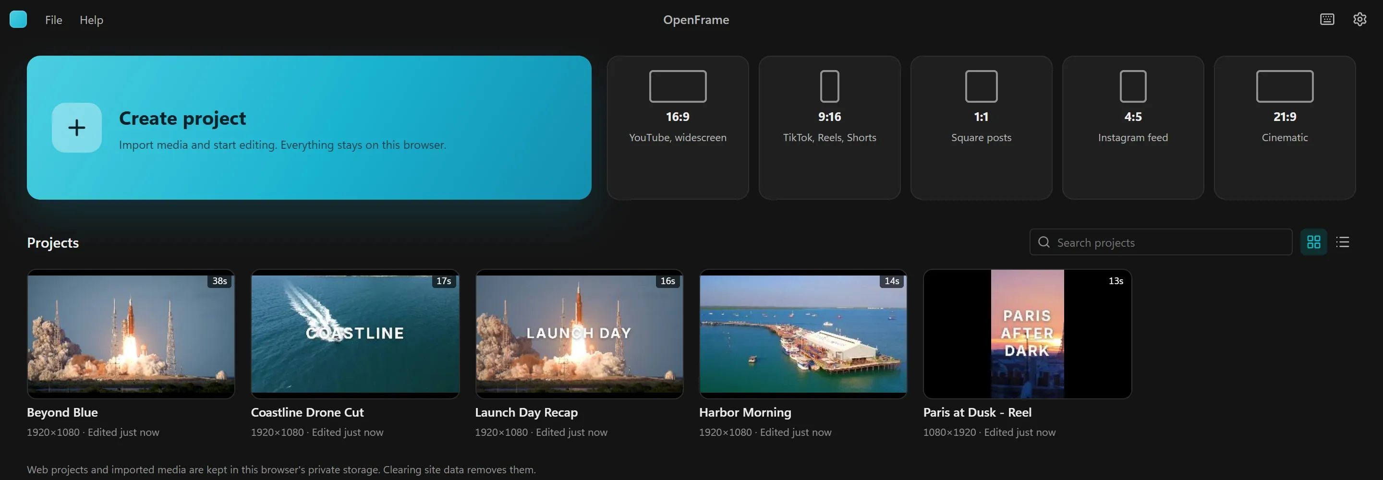The width and height of the screenshot is (1383, 480).
Task: Choose the TikTok, Reels, Shorts preset label
Action: tap(829, 137)
